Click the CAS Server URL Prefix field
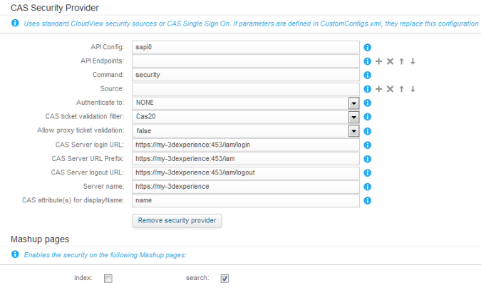481x290 pixels. pyautogui.click(x=246, y=159)
